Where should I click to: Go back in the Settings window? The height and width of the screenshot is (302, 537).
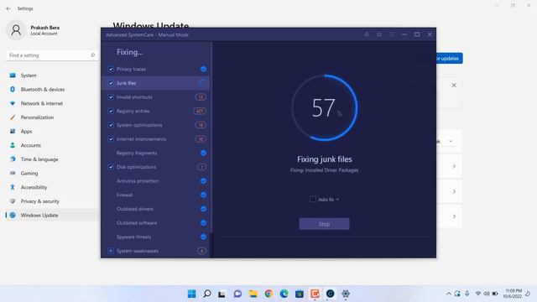click(x=8, y=8)
